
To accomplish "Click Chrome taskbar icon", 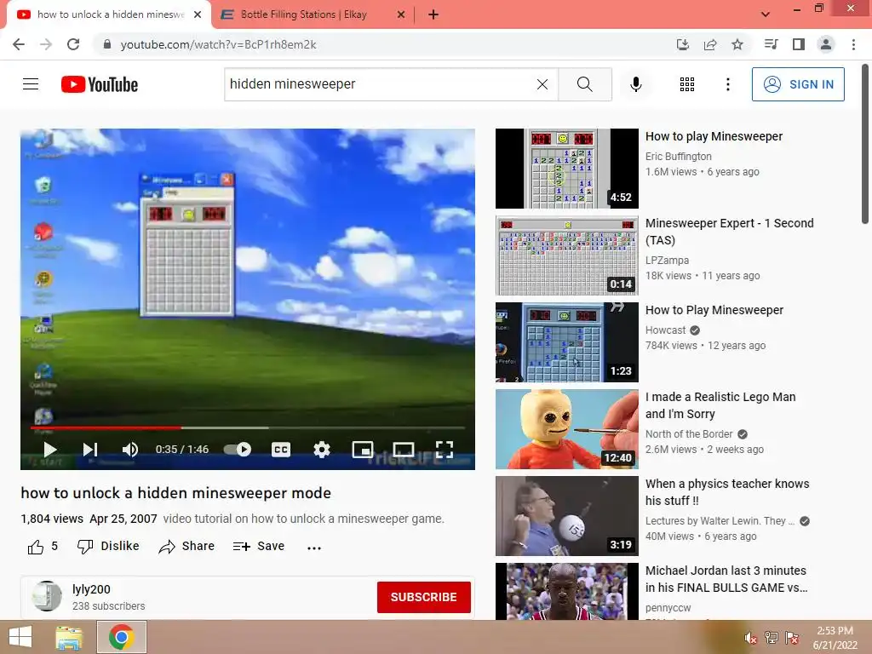I will [122, 637].
